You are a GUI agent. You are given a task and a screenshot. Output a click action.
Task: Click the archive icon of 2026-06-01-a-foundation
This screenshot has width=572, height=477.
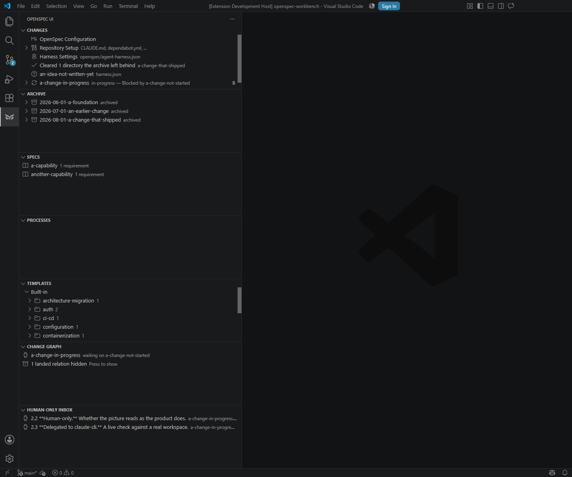pos(34,103)
